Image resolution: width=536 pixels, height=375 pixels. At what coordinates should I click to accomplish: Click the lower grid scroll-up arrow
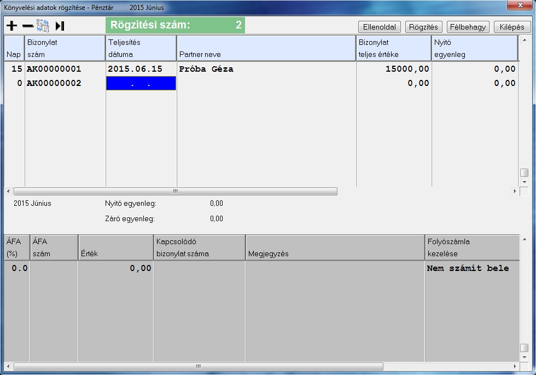[x=524, y=240]
